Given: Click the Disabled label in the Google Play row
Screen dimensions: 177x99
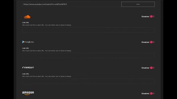Looking at the screenshot, I should [145, 42].
